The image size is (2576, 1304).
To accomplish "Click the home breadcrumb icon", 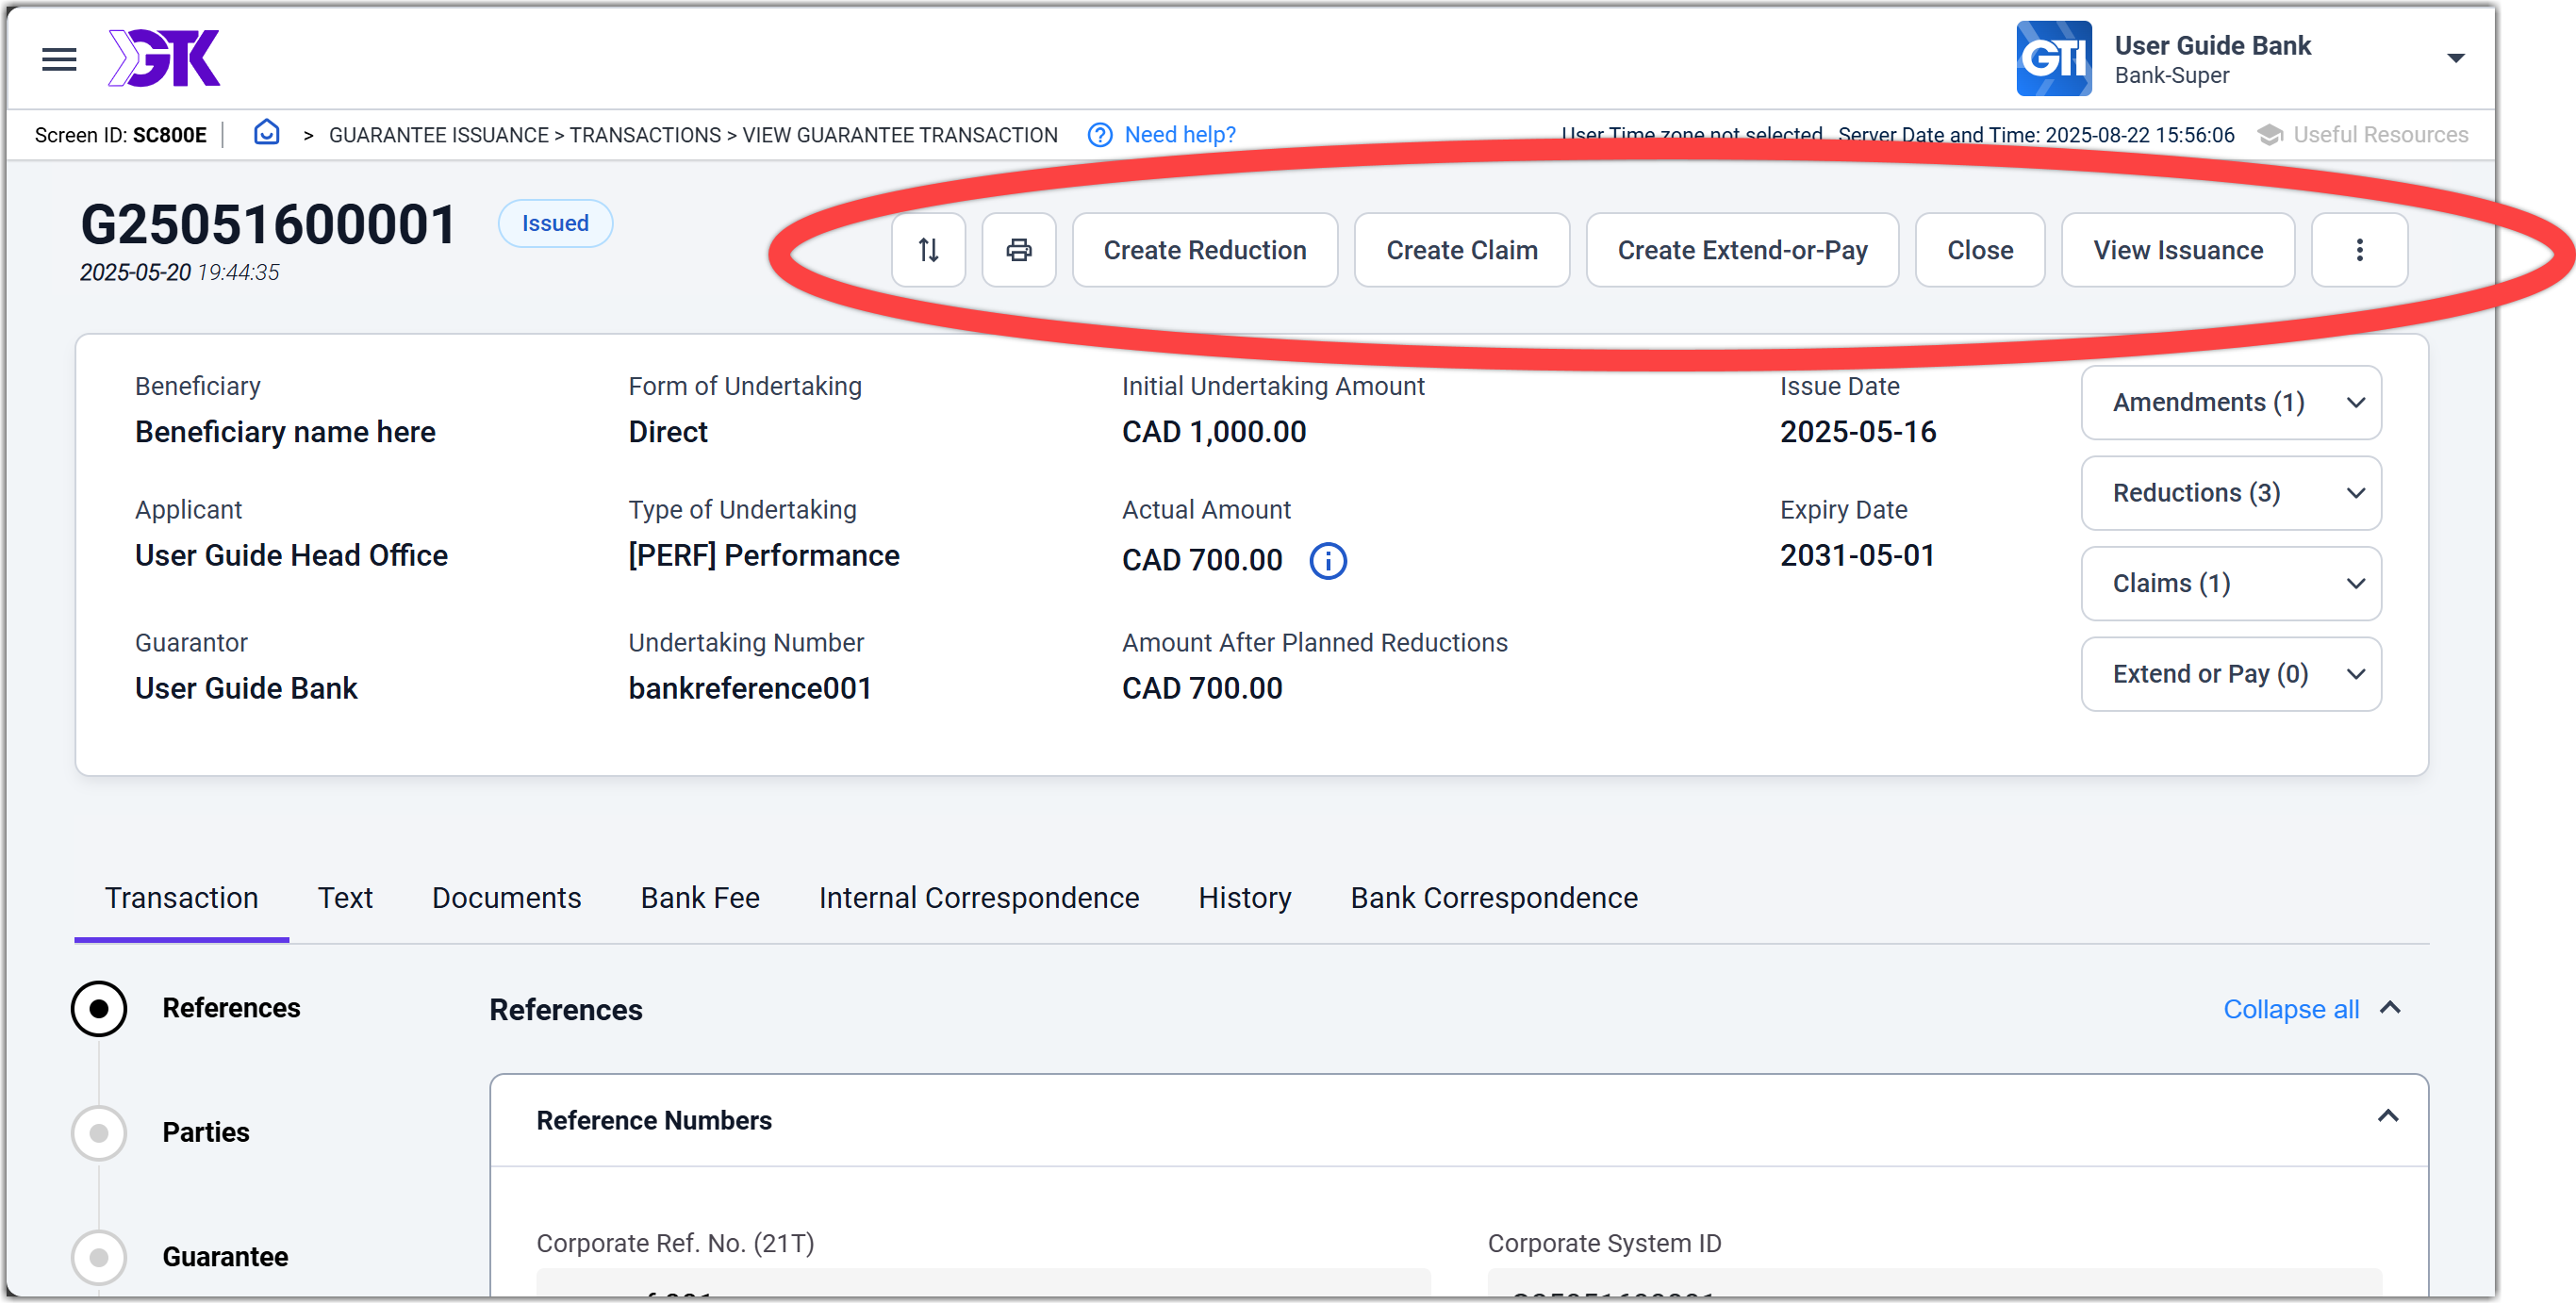I will coord(266,133).
